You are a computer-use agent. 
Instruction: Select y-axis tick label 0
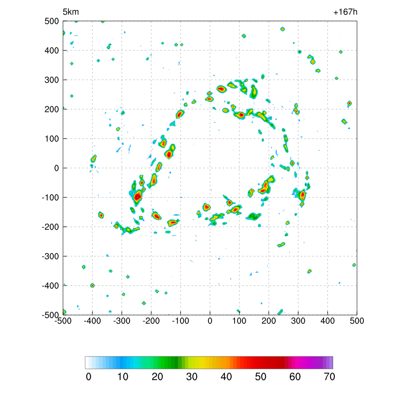tap(57, 168)
